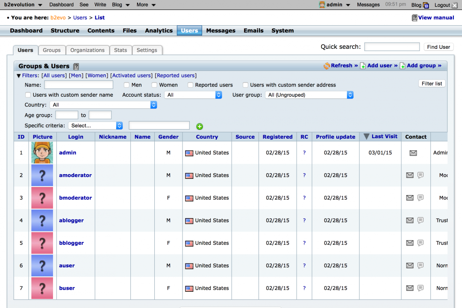This screenshot has height=308, width=462.
Task: Click the Age group minimum input field
Action: tap(67, 115)
